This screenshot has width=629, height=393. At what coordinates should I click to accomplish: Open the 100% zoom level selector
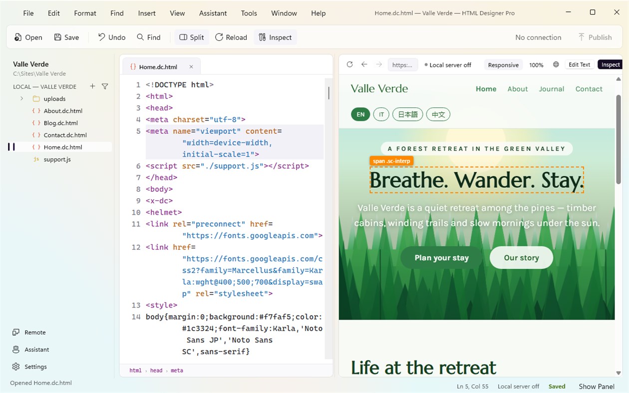pyautogui.click(x=536, y=65)
